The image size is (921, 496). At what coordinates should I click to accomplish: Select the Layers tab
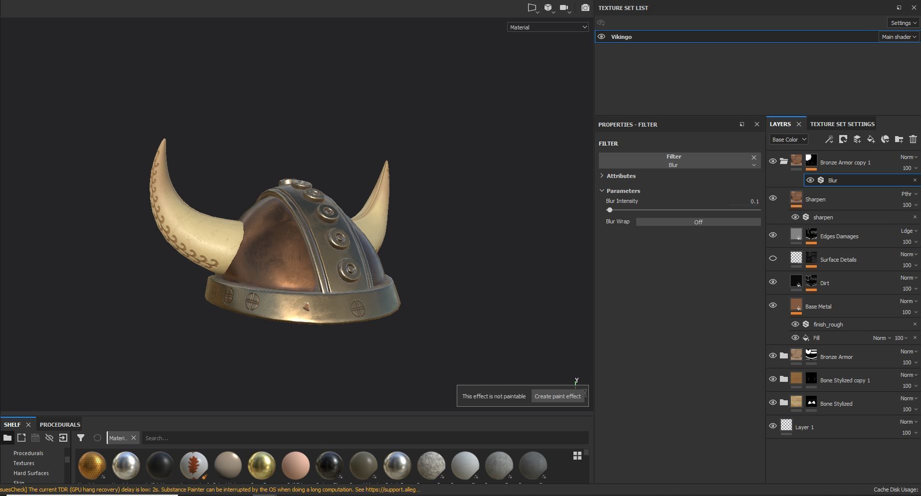click(780, 124)
